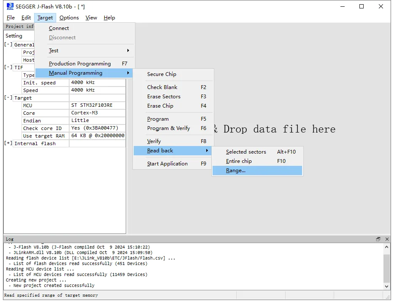Select MCU value ST STM32F103RE
This screenshot has height=303, width=394.
coord(97,105)
